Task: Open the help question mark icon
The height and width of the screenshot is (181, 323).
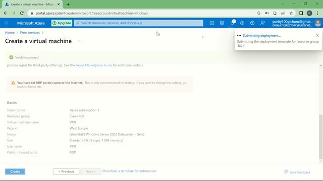Action: [252, 23]
